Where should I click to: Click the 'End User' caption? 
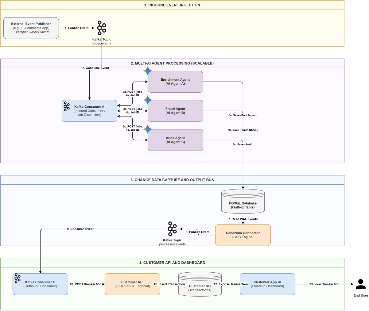(361, 296)
